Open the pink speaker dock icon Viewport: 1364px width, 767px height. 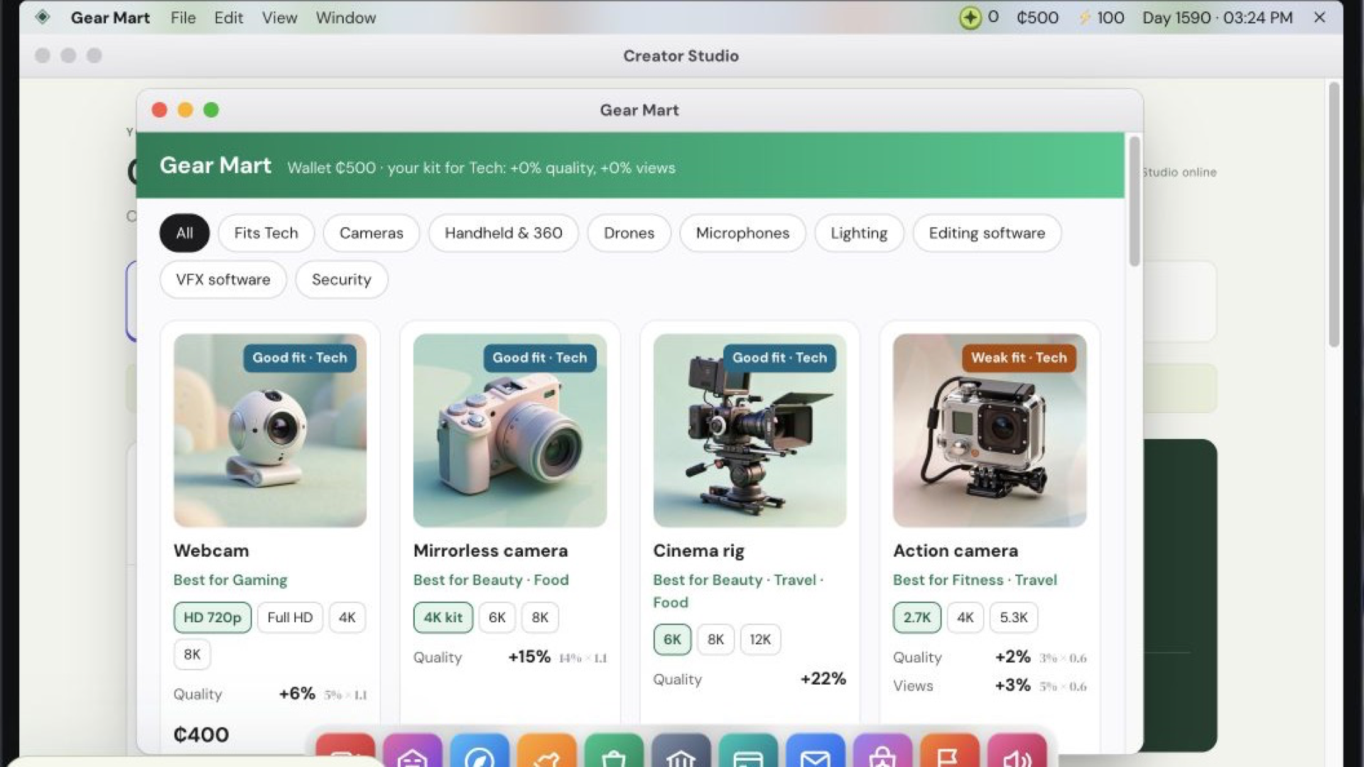1017,751
